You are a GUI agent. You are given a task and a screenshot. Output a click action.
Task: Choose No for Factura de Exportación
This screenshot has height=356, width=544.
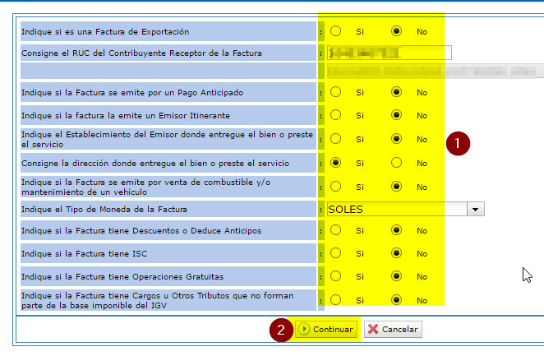coord(397,31)
